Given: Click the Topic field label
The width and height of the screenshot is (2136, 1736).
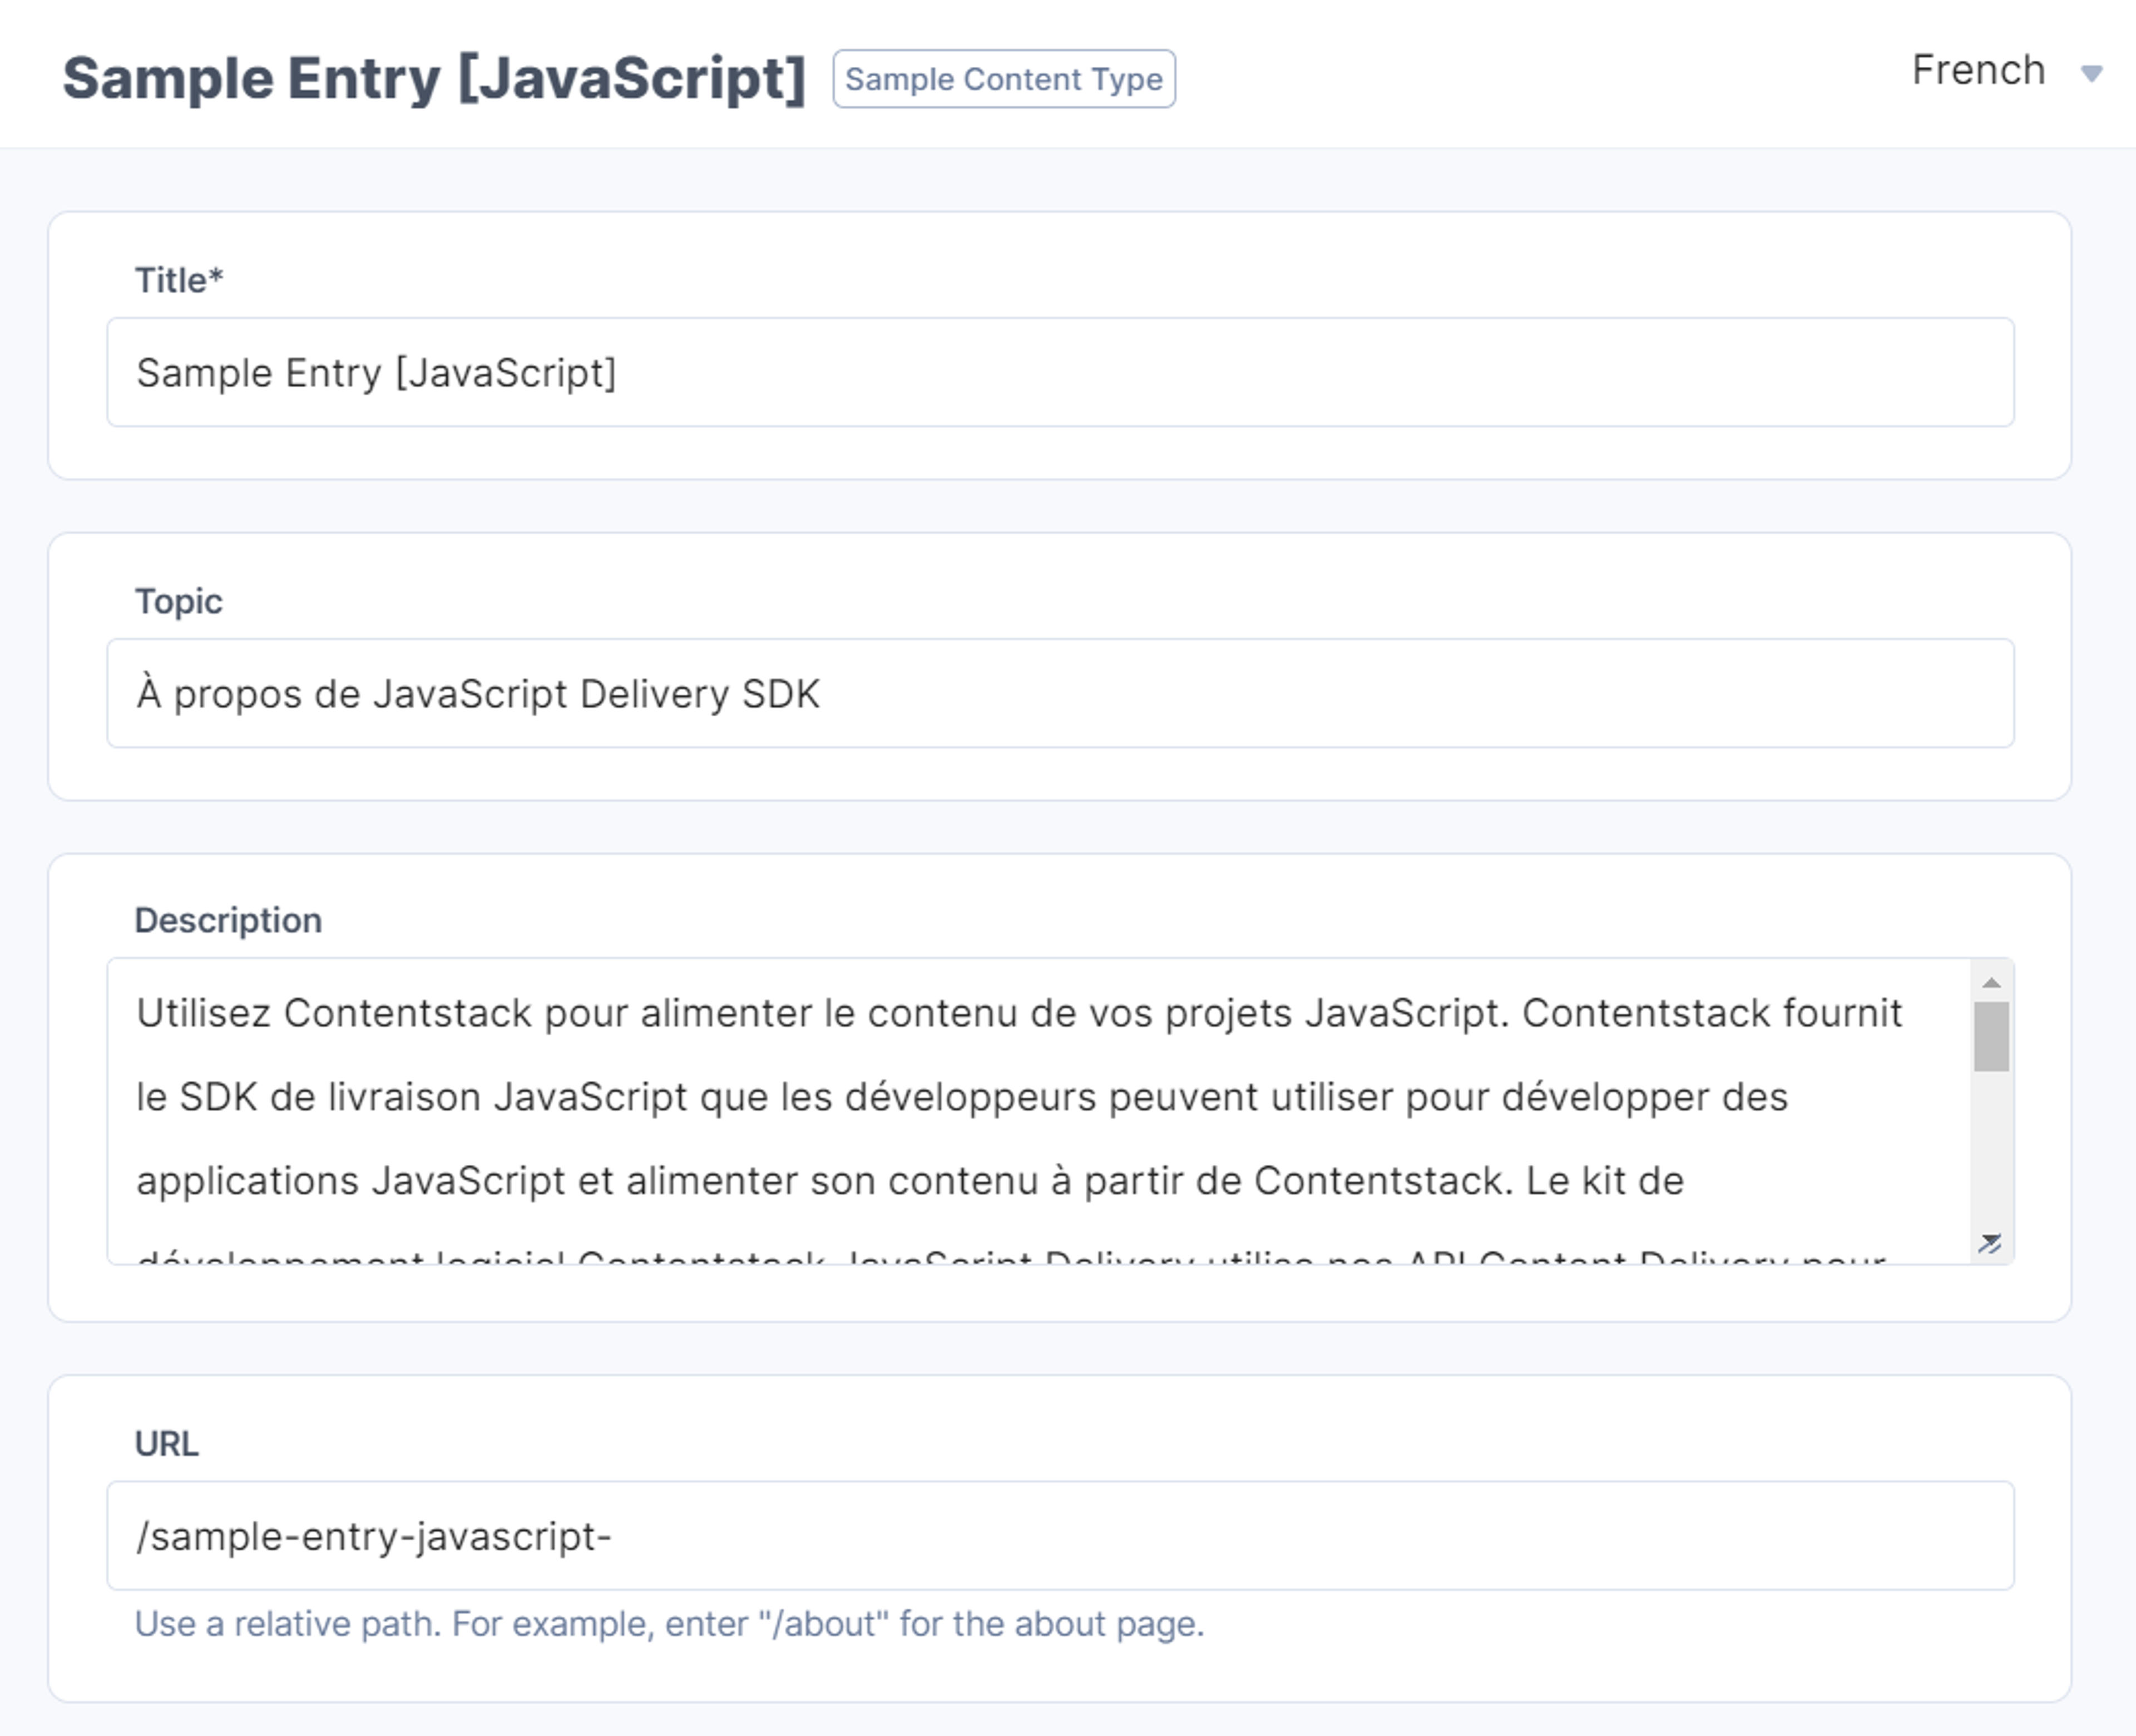Looking at the screenshot, I should pyautogui.click(x=178, y=602).
